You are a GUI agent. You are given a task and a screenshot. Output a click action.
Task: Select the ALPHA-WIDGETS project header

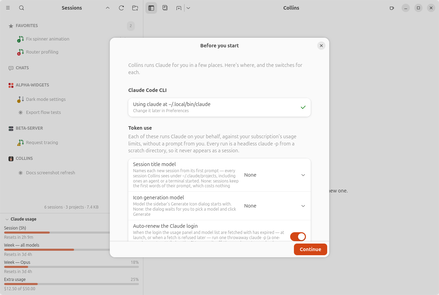[x=32, y=85]
